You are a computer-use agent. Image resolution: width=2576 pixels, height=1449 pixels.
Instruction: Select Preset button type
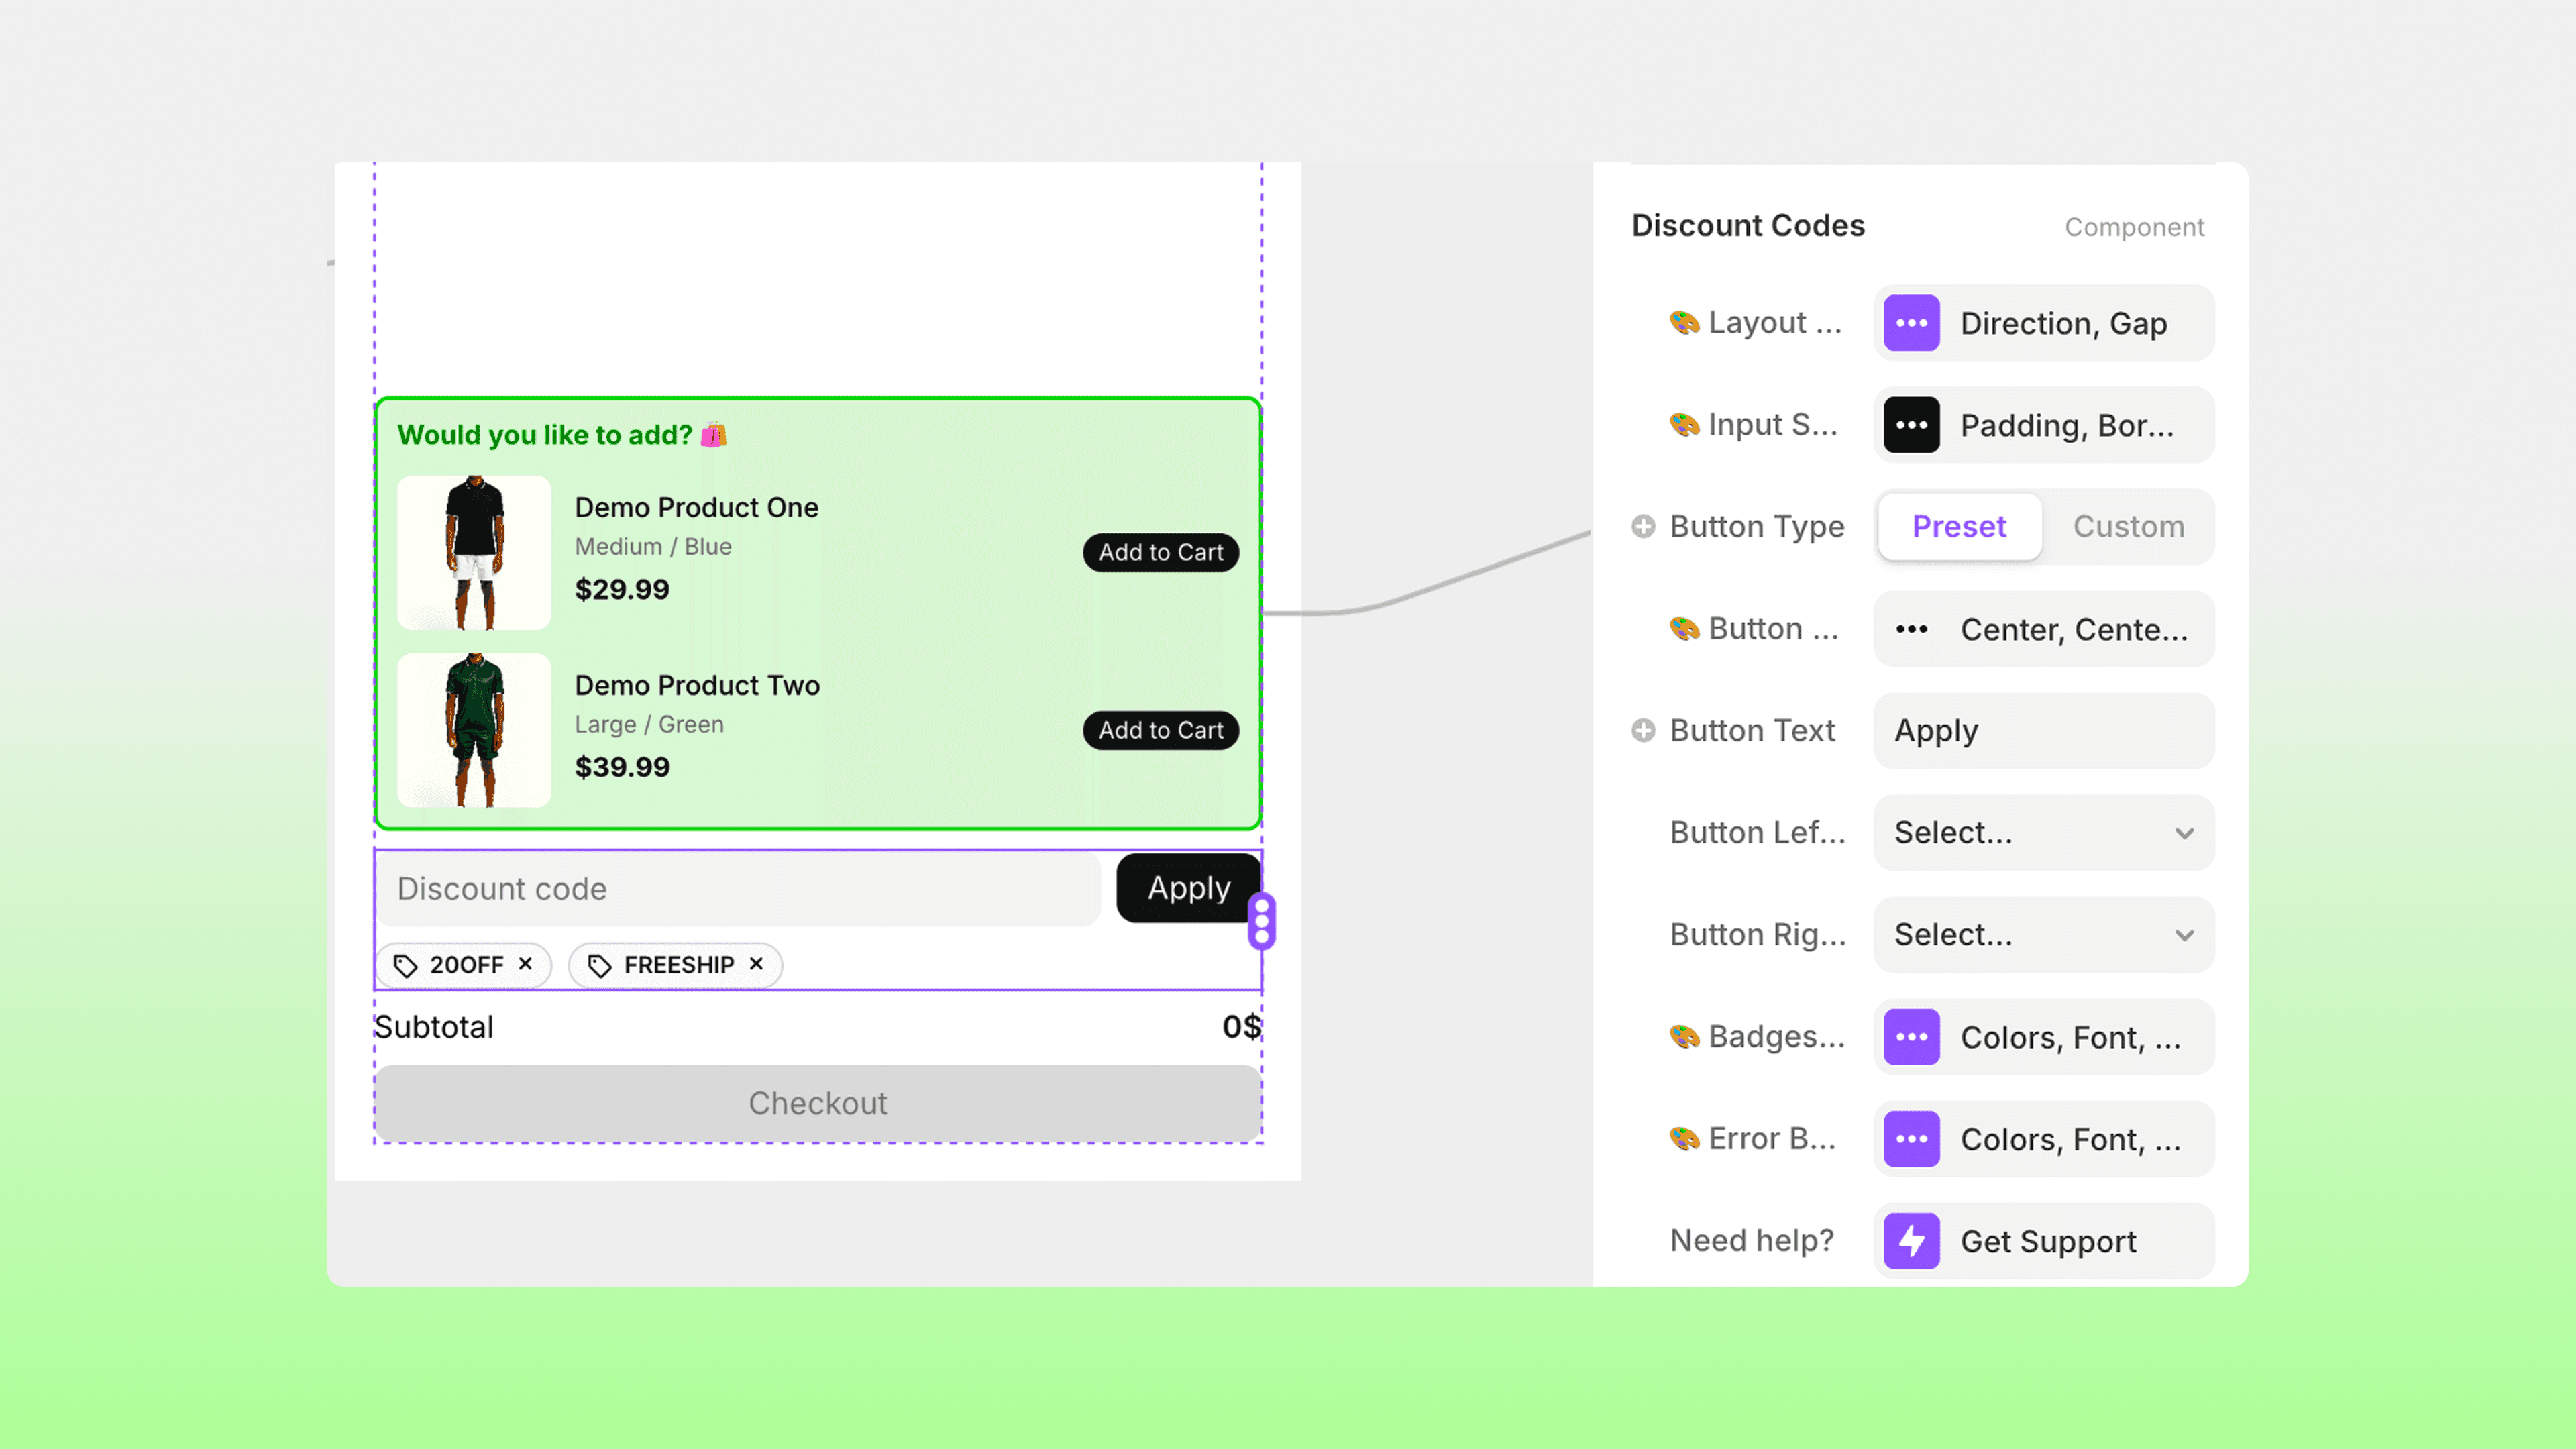coord(1959,526)
